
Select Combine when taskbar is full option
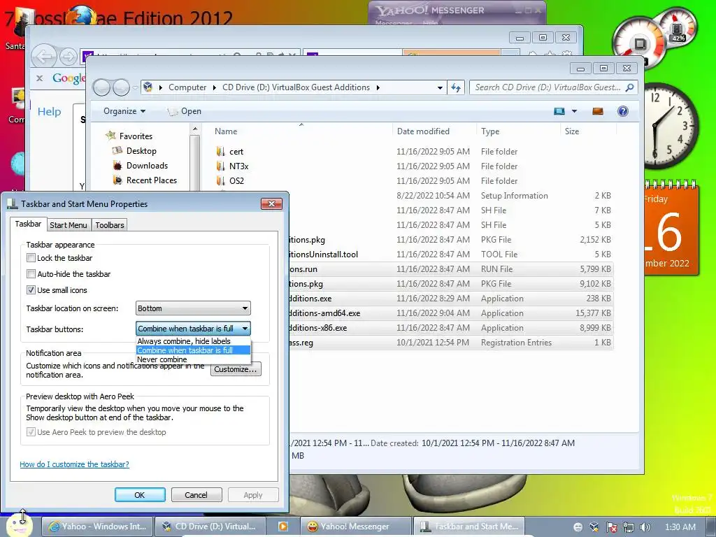(193, 350)
